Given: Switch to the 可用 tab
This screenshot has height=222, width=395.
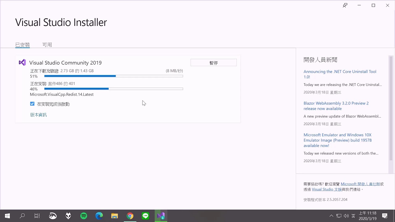Looking at the screenshot, I should [x=47, y=45].
